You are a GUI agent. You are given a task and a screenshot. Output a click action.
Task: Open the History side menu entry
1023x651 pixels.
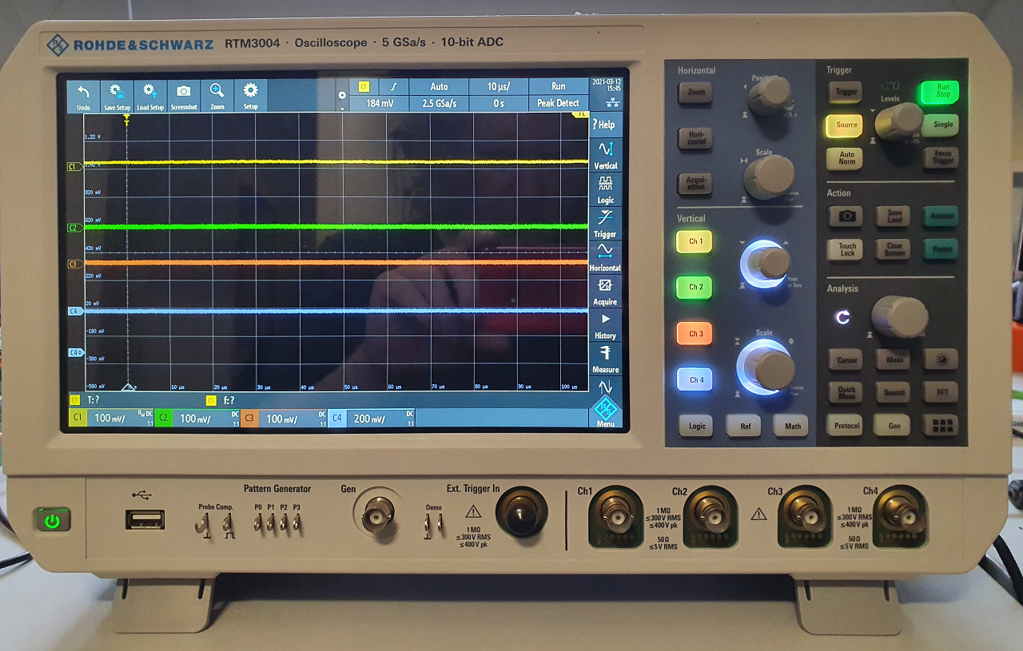[605, 325]
